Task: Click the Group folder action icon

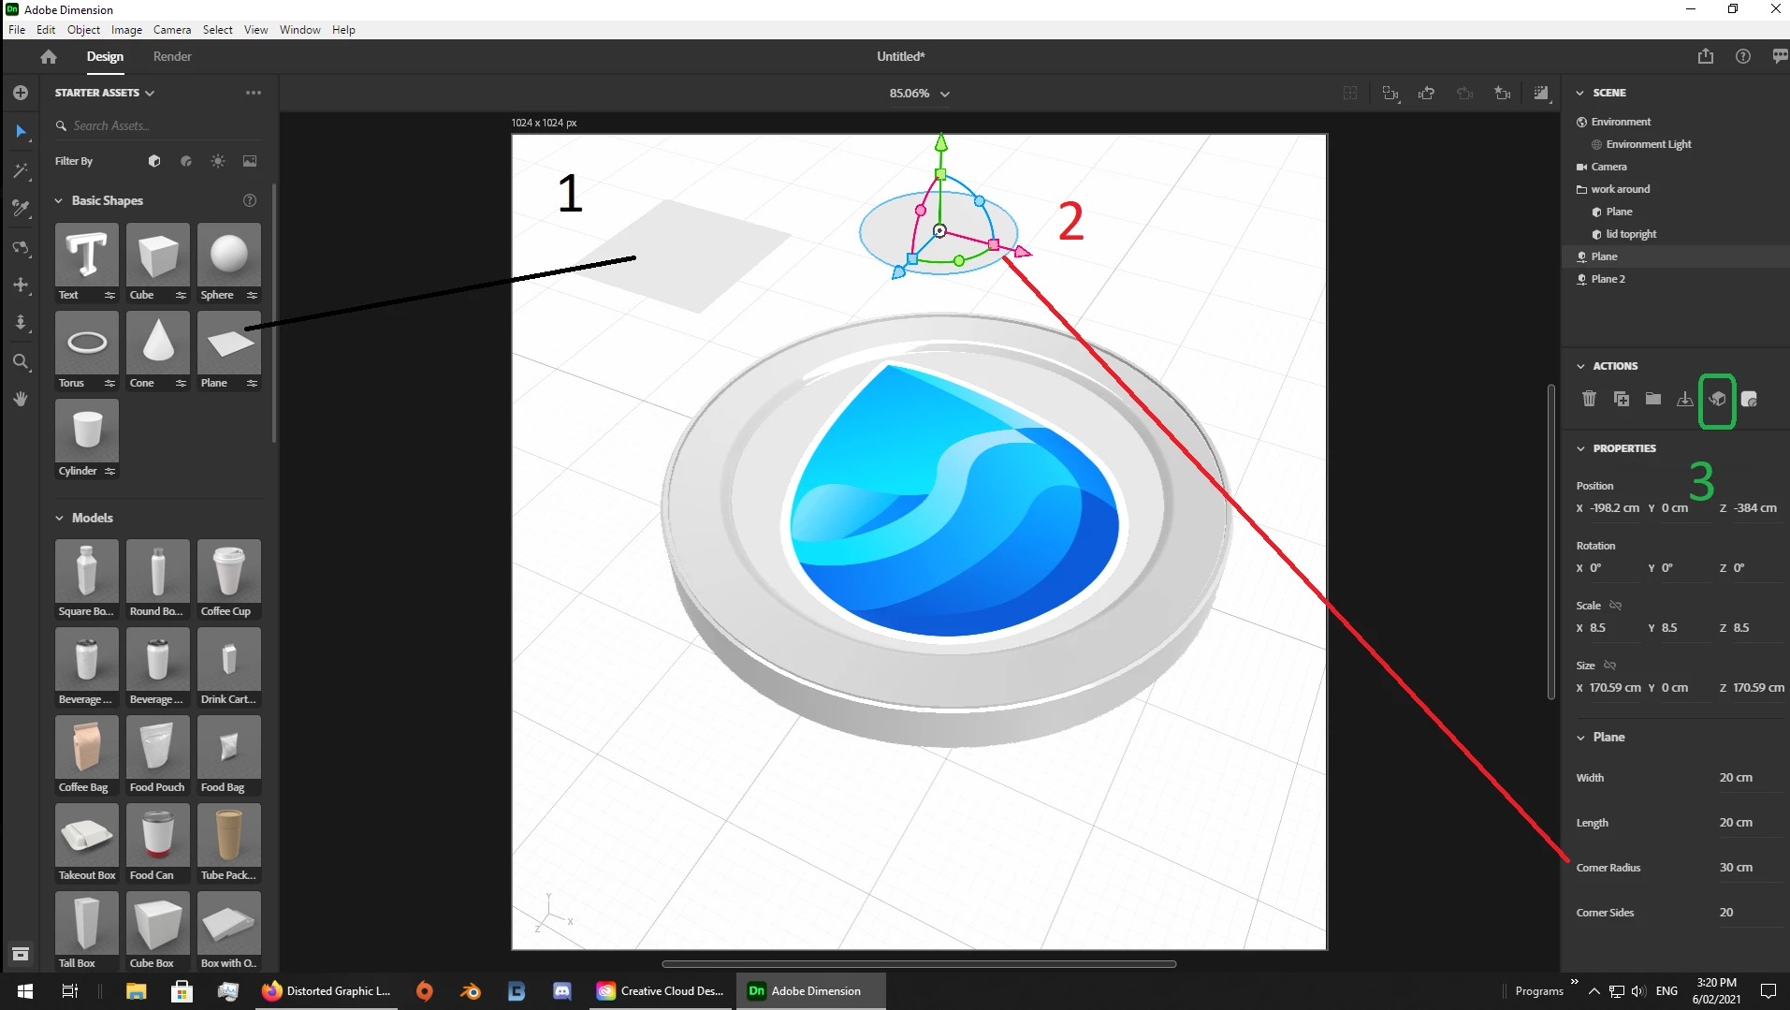Action: (1653, 399)
